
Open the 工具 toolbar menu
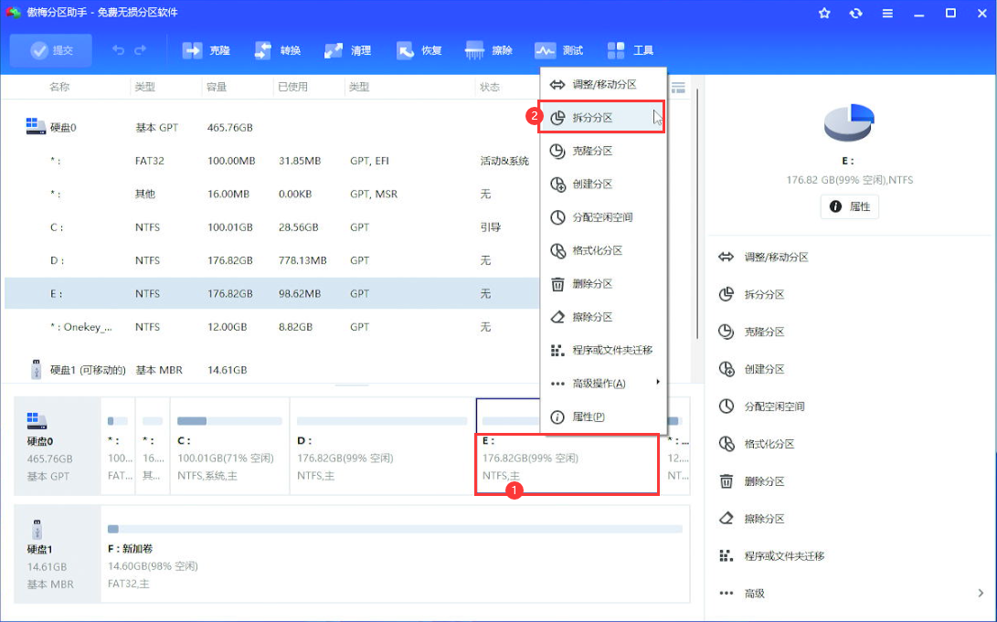[x=631, y=50]
